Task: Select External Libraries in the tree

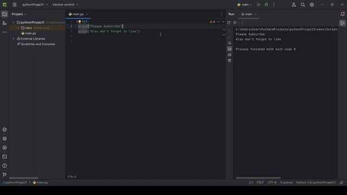Action: pos(33,38)
